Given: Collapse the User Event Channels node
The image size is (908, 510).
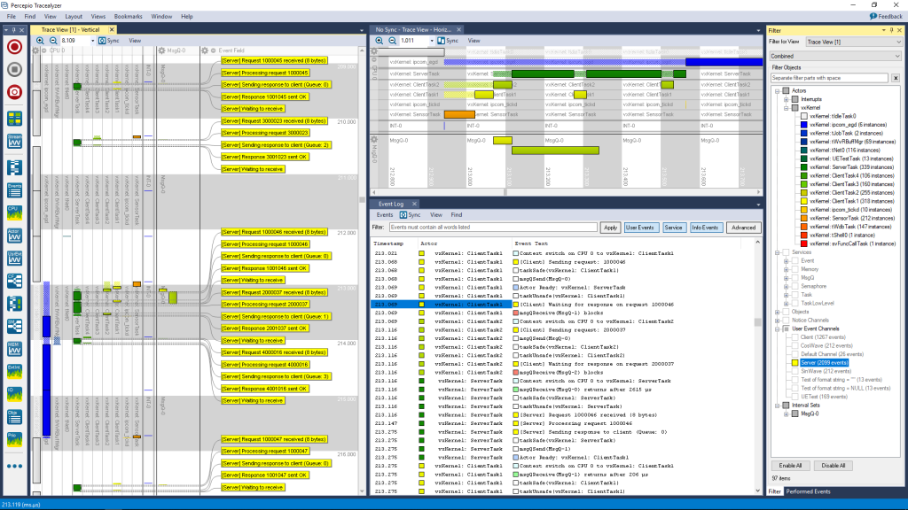Looking at the screenshot, I should [x=777, y=329].
